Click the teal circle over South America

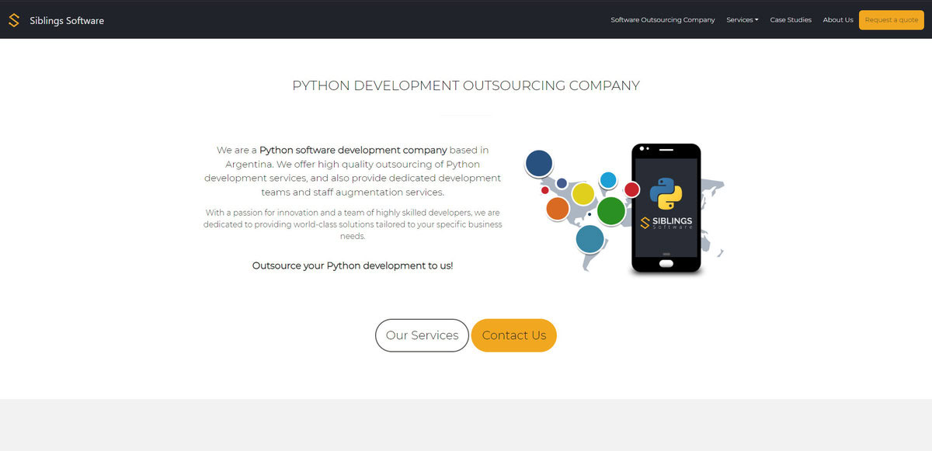589,239
